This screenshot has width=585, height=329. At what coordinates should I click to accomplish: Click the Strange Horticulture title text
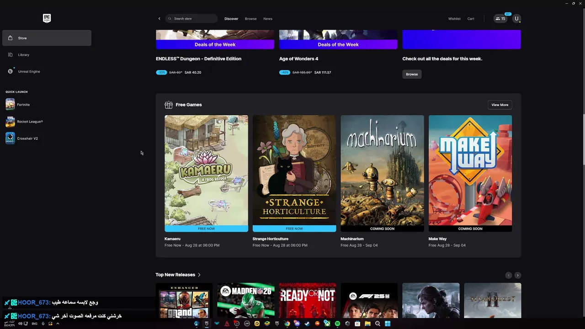click(x=271, y=239)
